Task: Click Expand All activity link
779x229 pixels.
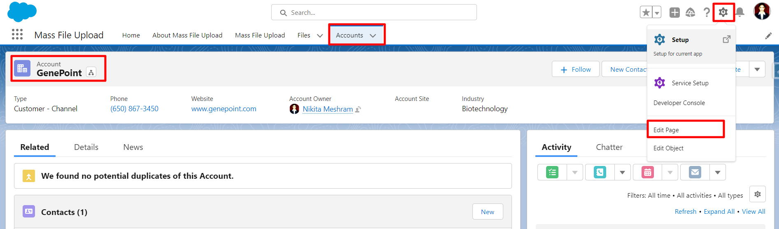Action: [719, 211]
